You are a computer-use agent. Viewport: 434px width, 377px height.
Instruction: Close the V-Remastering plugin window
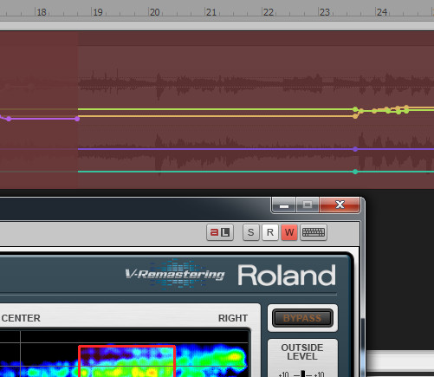pos(340,205)
